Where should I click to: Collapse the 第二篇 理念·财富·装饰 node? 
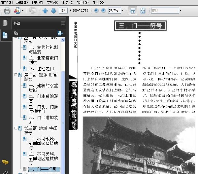[x=16, y=75]
